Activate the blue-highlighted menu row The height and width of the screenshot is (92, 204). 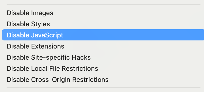pyautogui.click(x=103, y=35)
